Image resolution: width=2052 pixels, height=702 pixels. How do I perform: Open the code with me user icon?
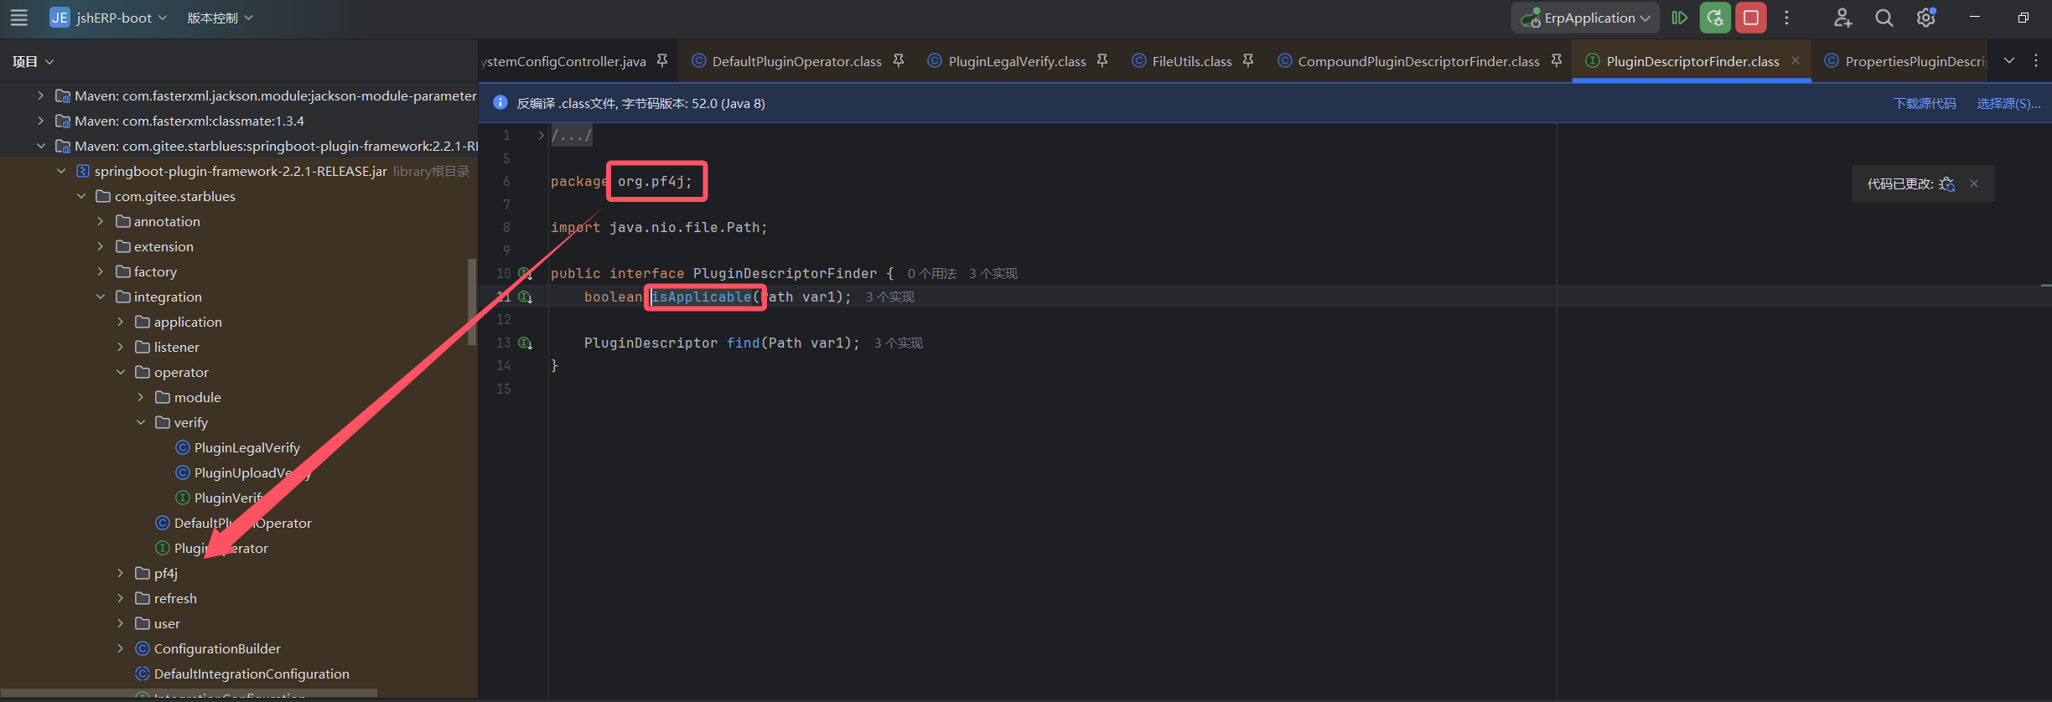[x=1842, y=18]
